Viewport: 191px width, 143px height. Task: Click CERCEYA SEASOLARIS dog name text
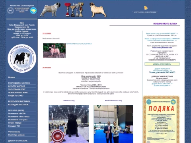(x=91, y=78)
